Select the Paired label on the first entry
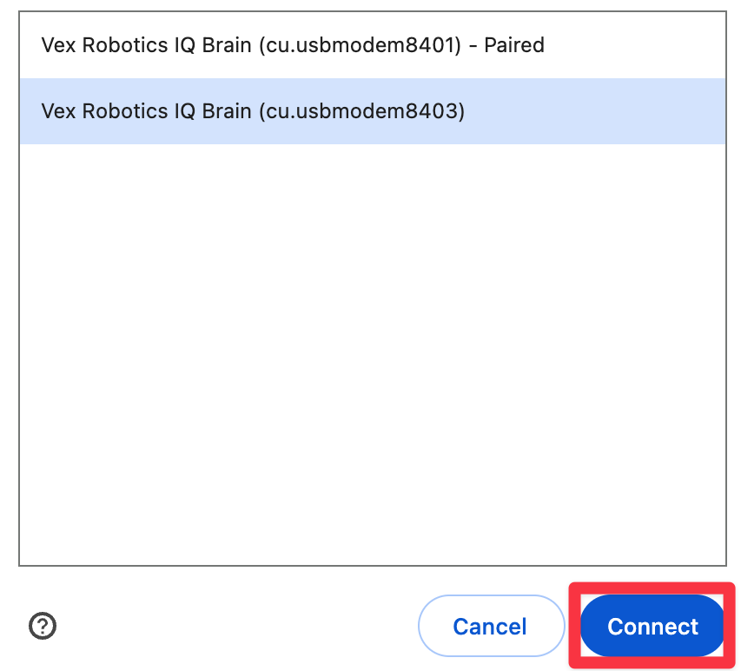Screen dimensions: 741x671 tap(514, 45)
